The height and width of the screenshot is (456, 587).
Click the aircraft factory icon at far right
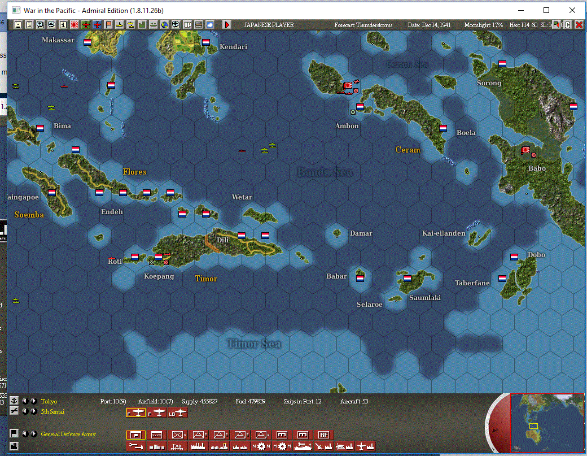(366, 446)
